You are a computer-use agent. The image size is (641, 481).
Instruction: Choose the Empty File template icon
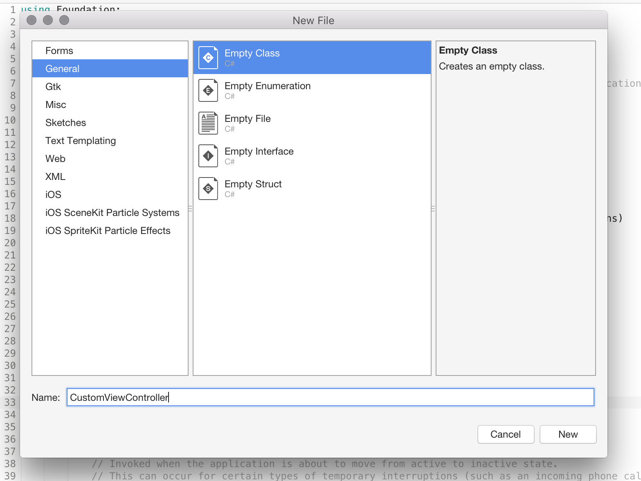208,123
